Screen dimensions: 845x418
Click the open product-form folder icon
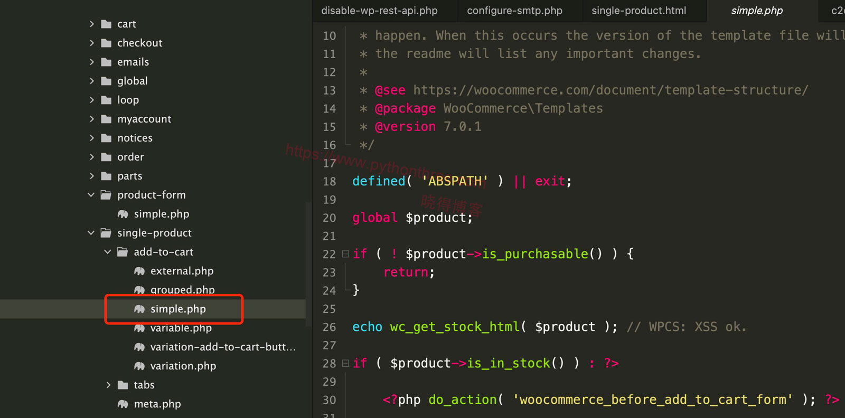click(x=106, y=195)
